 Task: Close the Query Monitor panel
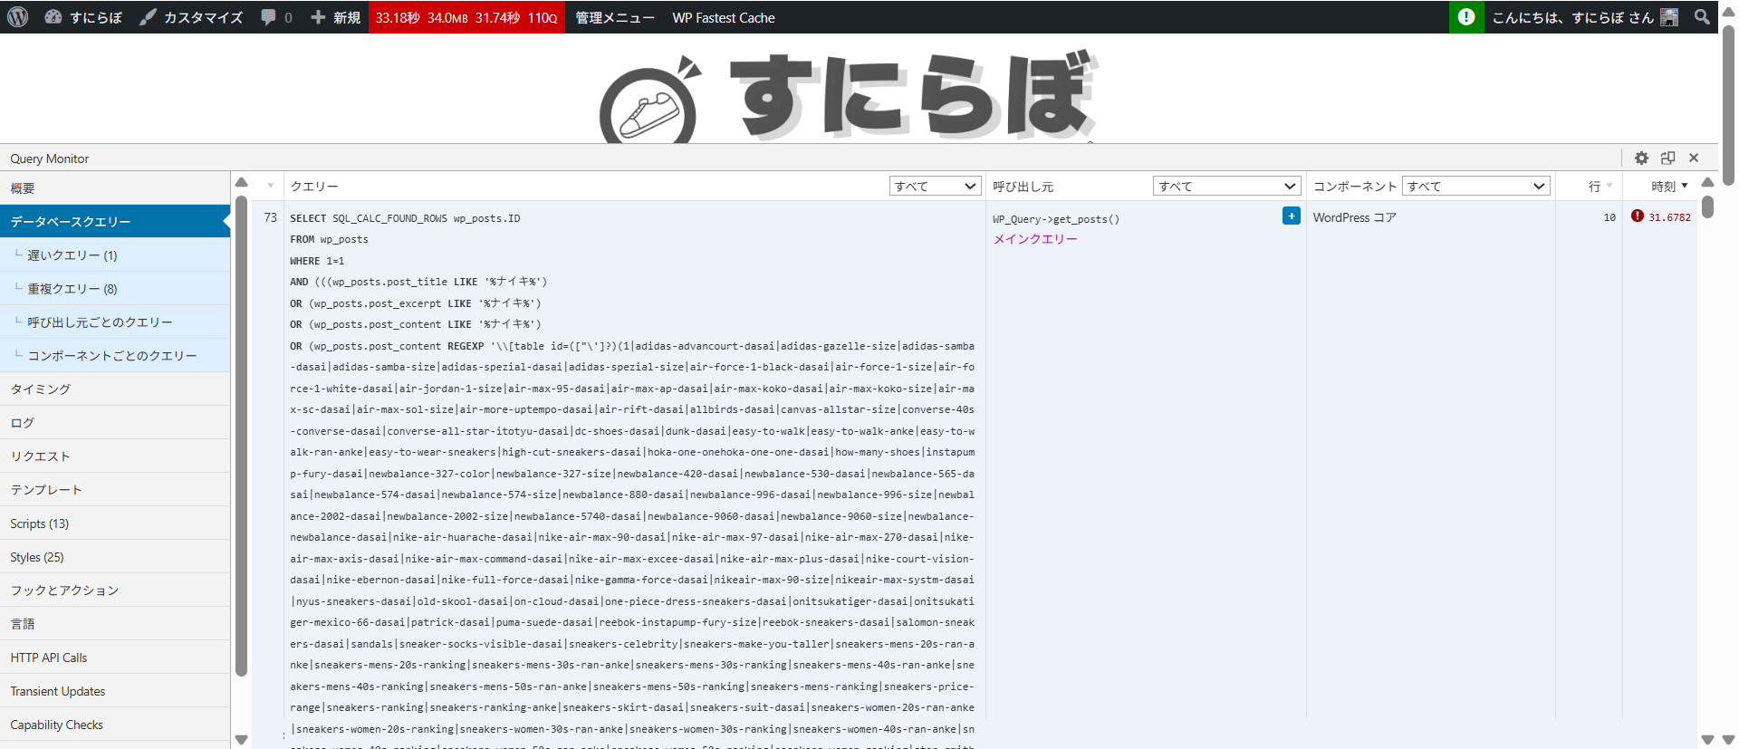click(x=1694, y=158)
